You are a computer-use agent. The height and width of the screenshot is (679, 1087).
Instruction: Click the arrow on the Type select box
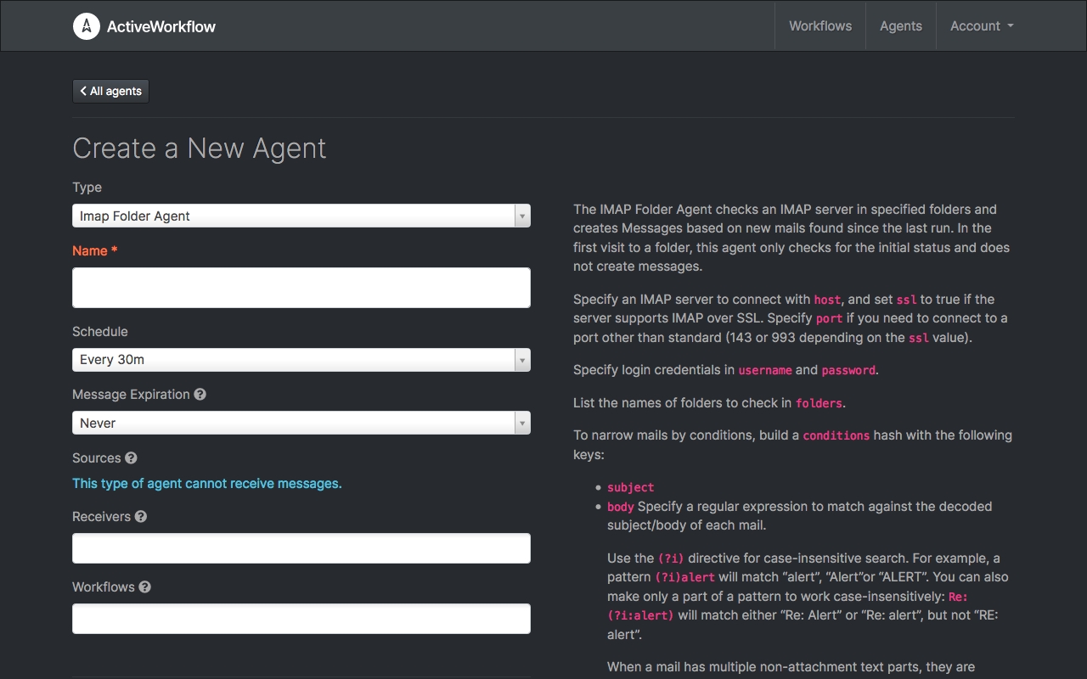[522, 216]
